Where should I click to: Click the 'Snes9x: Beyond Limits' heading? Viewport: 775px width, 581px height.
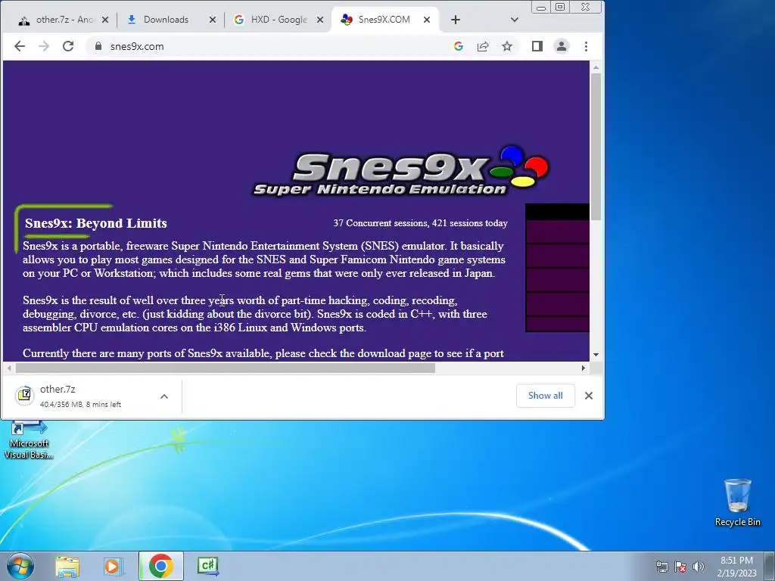coord(96,223)
